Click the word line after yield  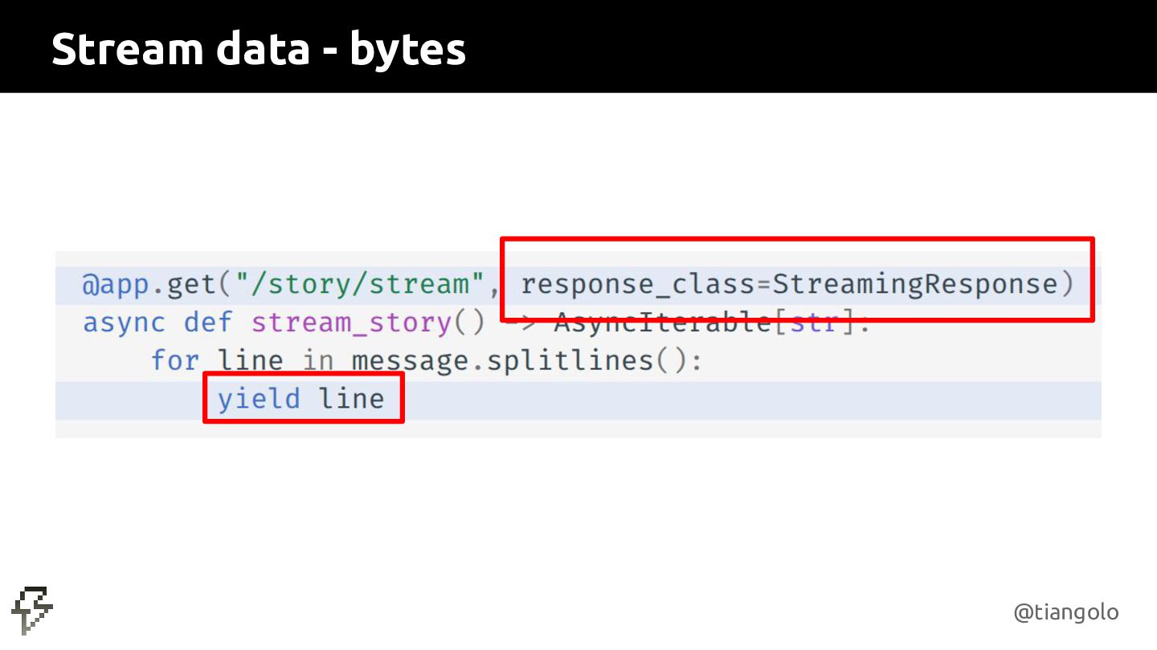352,399
